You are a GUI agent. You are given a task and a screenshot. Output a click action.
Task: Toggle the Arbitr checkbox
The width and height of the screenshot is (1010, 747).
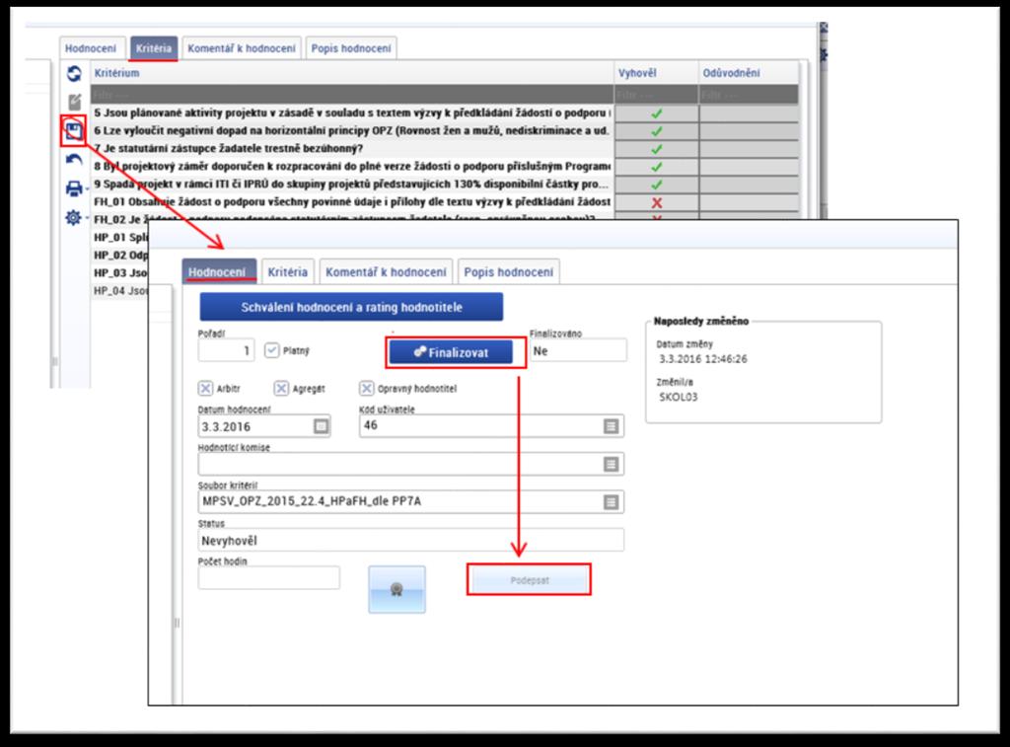click(x=205, y=388)
